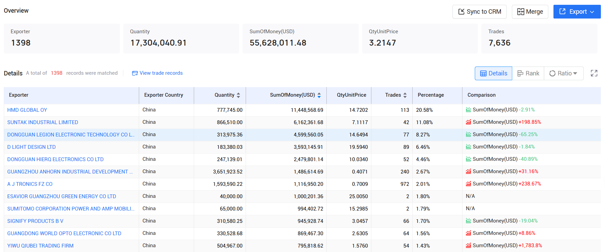Click comparison chart icon showing -19.04%
This screenshot has width=605, height=252.
pyautogui.click(x=468, y=221)
